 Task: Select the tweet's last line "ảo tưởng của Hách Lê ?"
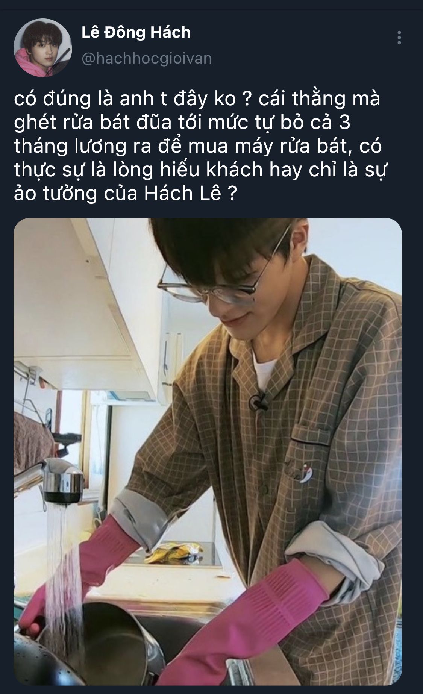pyautogui.click(x=126, y=195)
